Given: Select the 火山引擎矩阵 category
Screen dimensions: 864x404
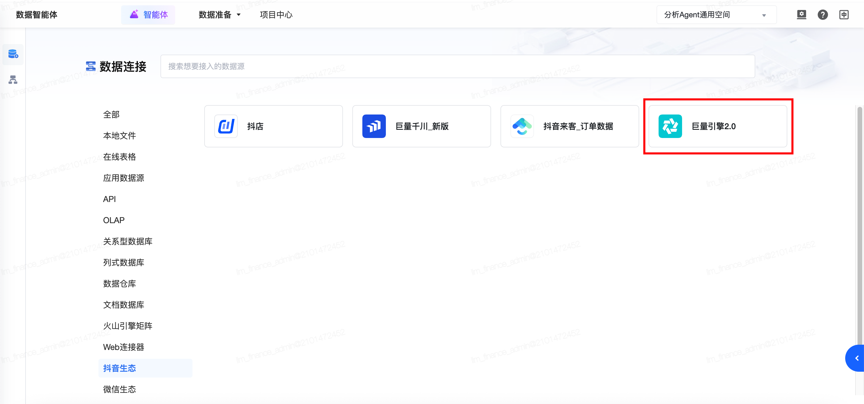Looking at the screenshot, I should tap(128, 326).
